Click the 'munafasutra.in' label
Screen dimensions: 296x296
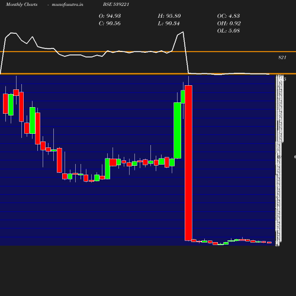tap(67, 4)
